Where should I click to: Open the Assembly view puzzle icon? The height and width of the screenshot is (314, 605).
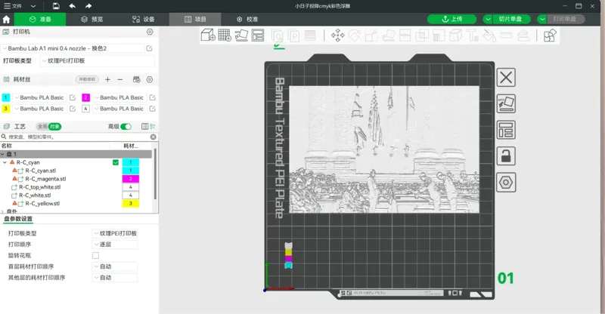click(x=550, y=35)
